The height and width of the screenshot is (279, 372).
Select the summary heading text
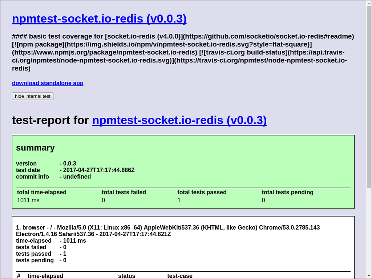[35, 147]
